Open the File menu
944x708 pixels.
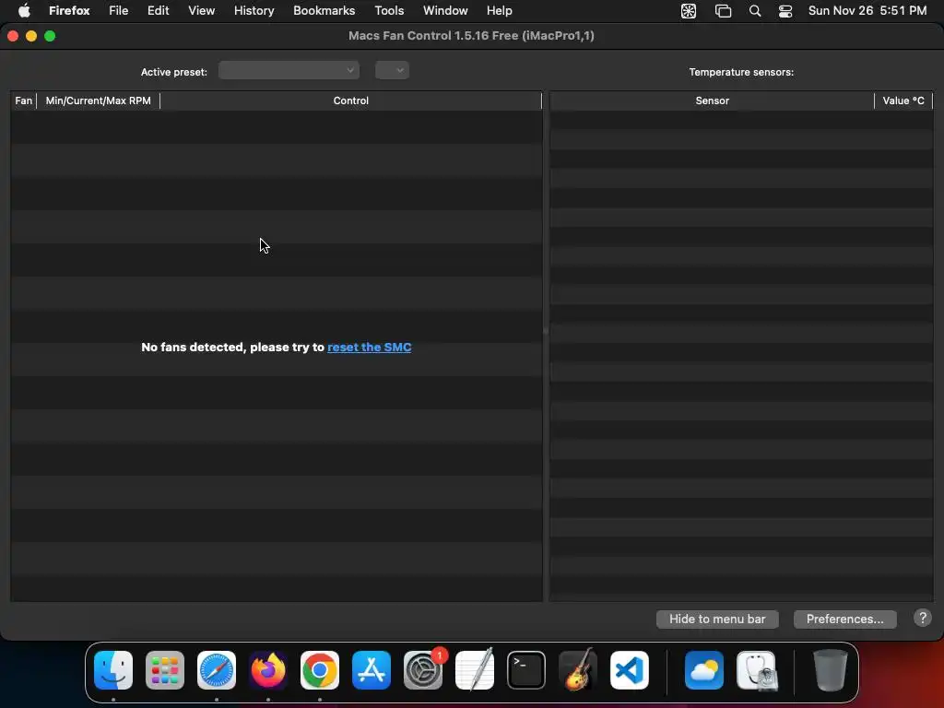click(119, 11)
